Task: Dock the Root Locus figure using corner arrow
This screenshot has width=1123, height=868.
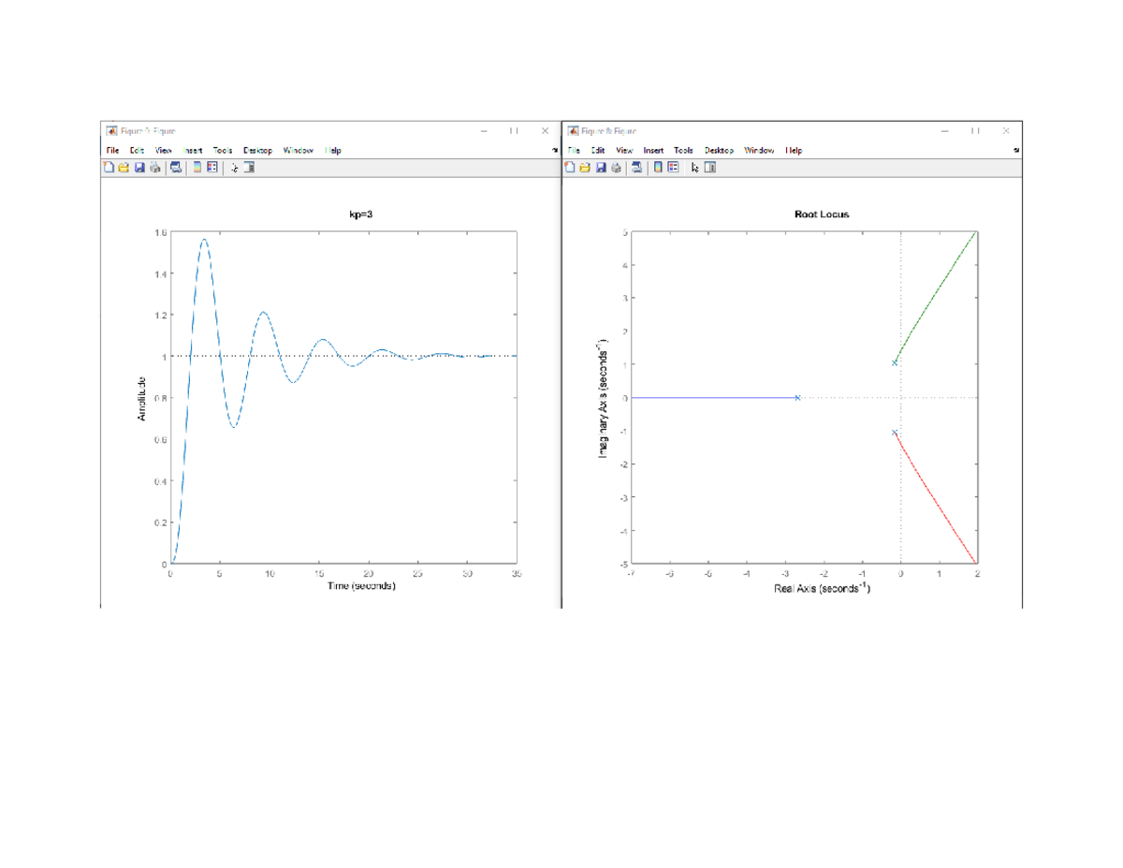Action: pos(1016,150)
